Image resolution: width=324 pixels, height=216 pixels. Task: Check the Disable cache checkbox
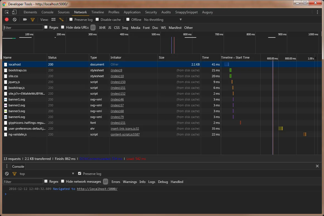(x=97, y=19)
